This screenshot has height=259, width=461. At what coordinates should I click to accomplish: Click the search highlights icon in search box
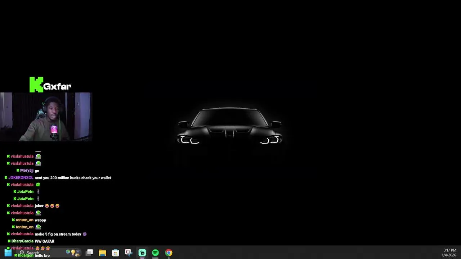73,253
